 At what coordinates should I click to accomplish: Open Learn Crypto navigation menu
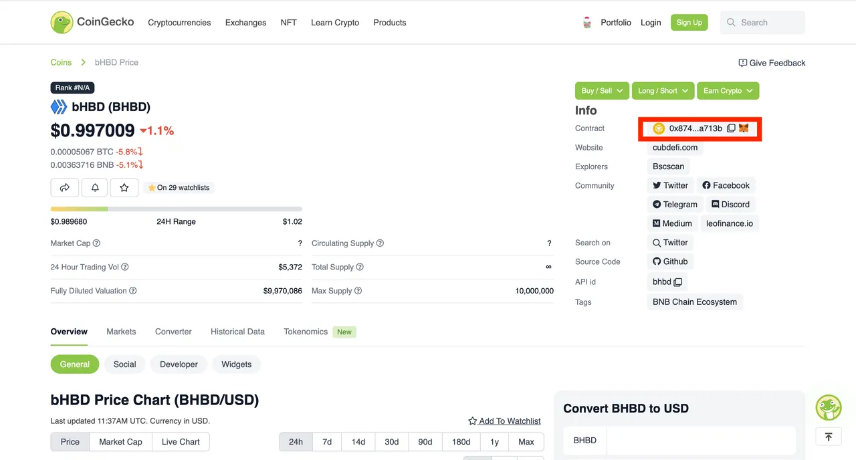point(335,23)
